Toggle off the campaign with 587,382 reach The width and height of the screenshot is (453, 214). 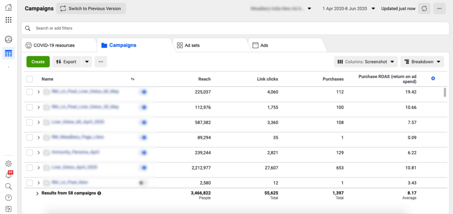pyautogui.click(x=143, y=122)
